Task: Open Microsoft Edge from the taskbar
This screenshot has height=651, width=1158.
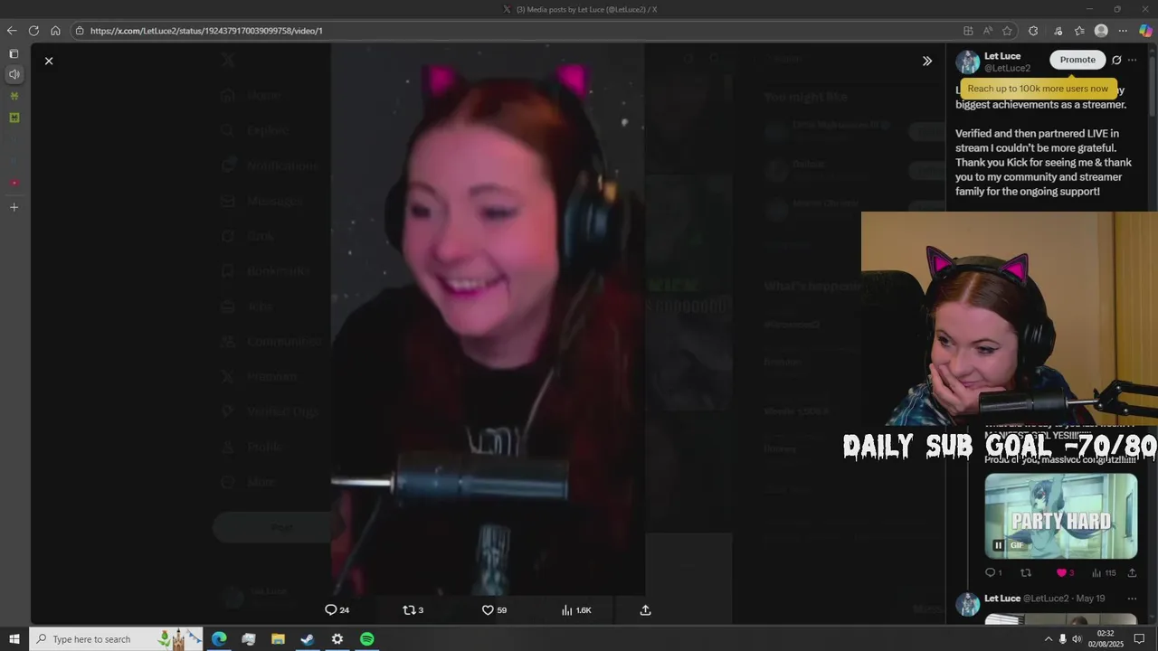Action: coord(219,639)
